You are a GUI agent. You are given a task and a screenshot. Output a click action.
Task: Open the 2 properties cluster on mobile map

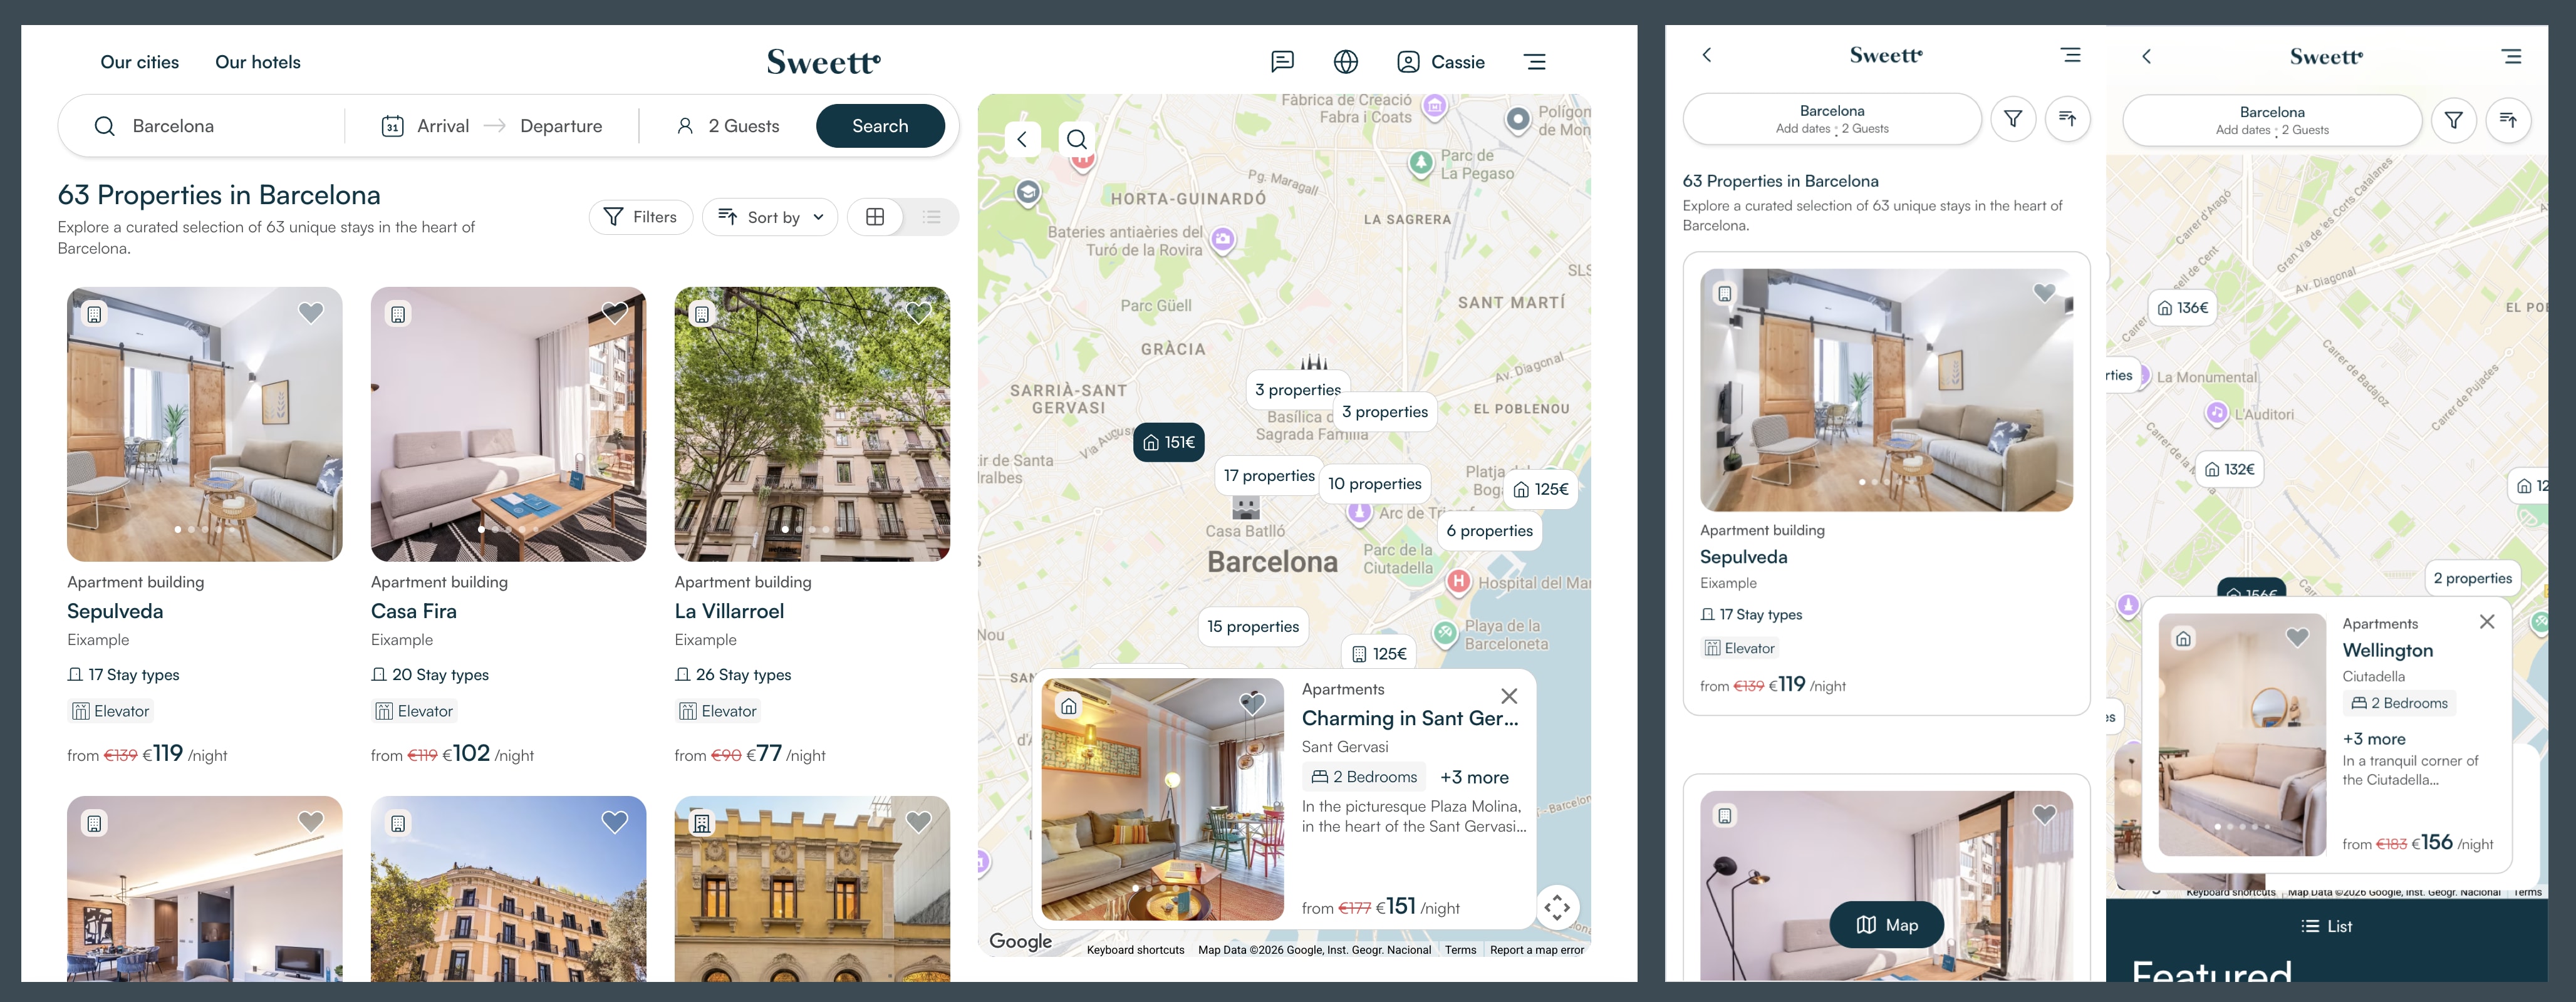point(2472,578)
